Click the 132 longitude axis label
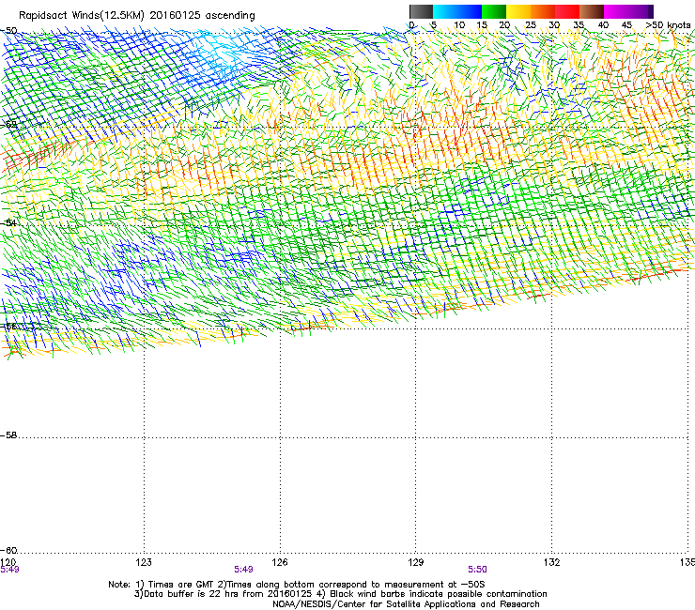Image resolution: width=695 pixels, height=610 pixels. click(x=552, y=562)
